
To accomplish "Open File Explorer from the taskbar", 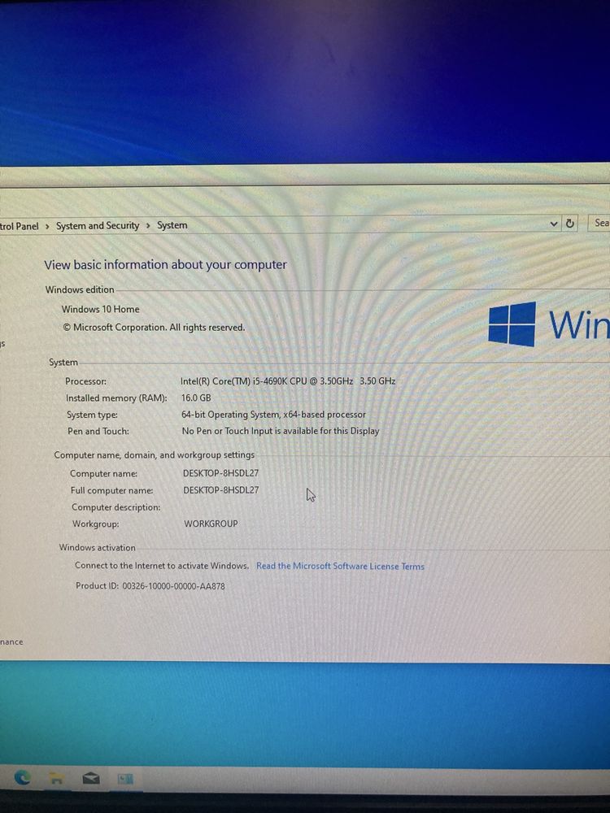I will click(56, 778).
